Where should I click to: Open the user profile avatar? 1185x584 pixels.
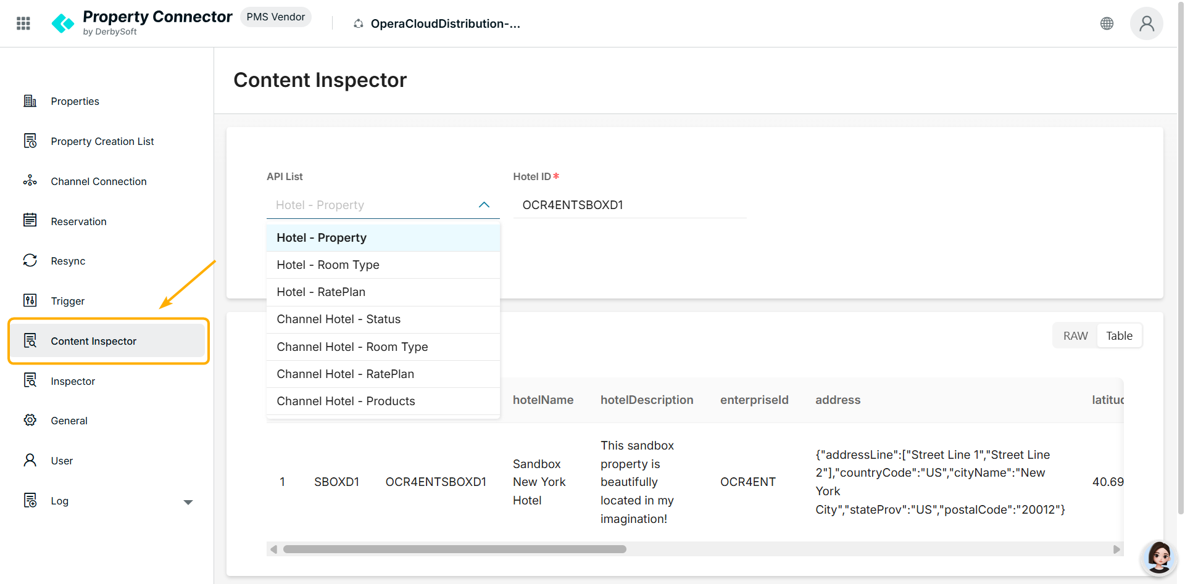(x=1147, y=23)
